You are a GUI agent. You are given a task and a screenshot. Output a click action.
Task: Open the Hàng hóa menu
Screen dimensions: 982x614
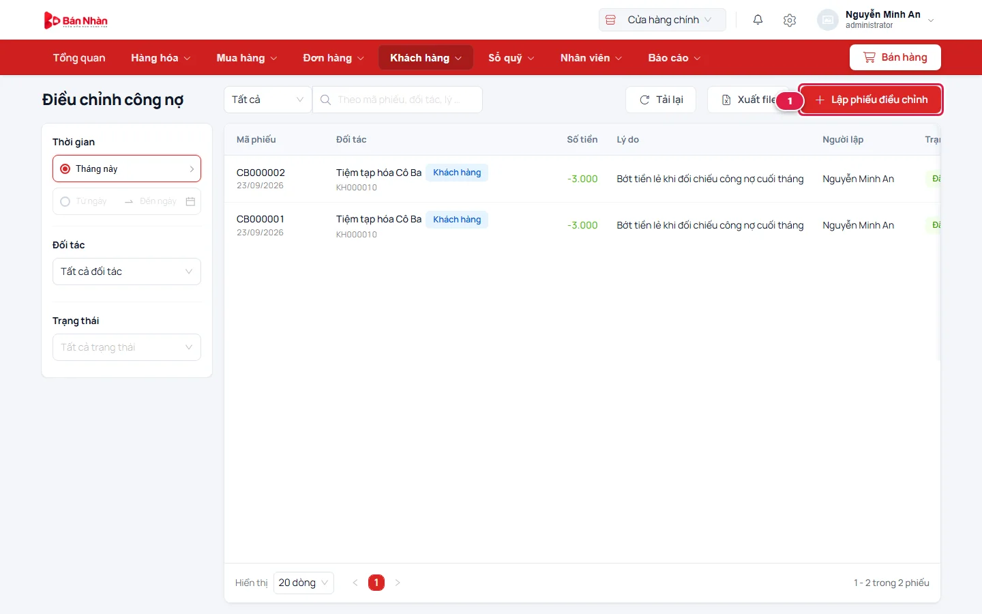[x=161, y=58]
